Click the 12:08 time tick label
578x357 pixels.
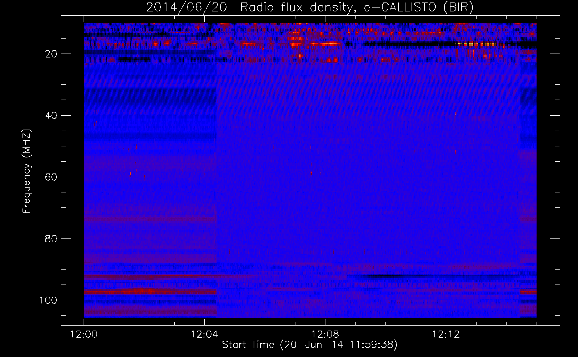pos(325,335)
